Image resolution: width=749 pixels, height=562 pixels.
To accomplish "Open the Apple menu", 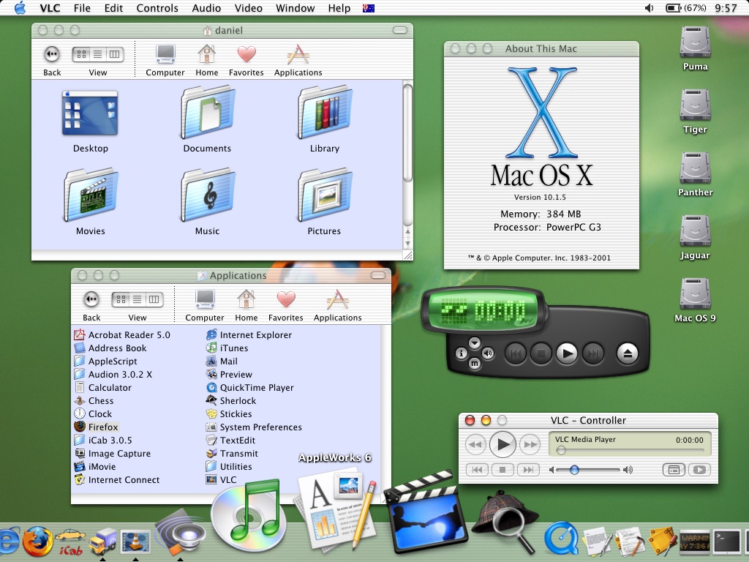I will [x=20, y=8].
